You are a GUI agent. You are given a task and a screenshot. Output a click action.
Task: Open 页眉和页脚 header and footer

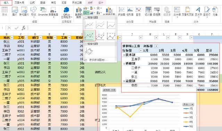188,11
